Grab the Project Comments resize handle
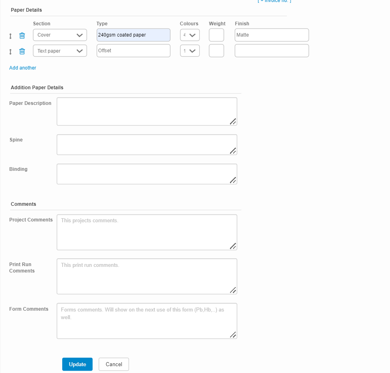The width and height of the screenshot is (390, 373). point(233,246)
